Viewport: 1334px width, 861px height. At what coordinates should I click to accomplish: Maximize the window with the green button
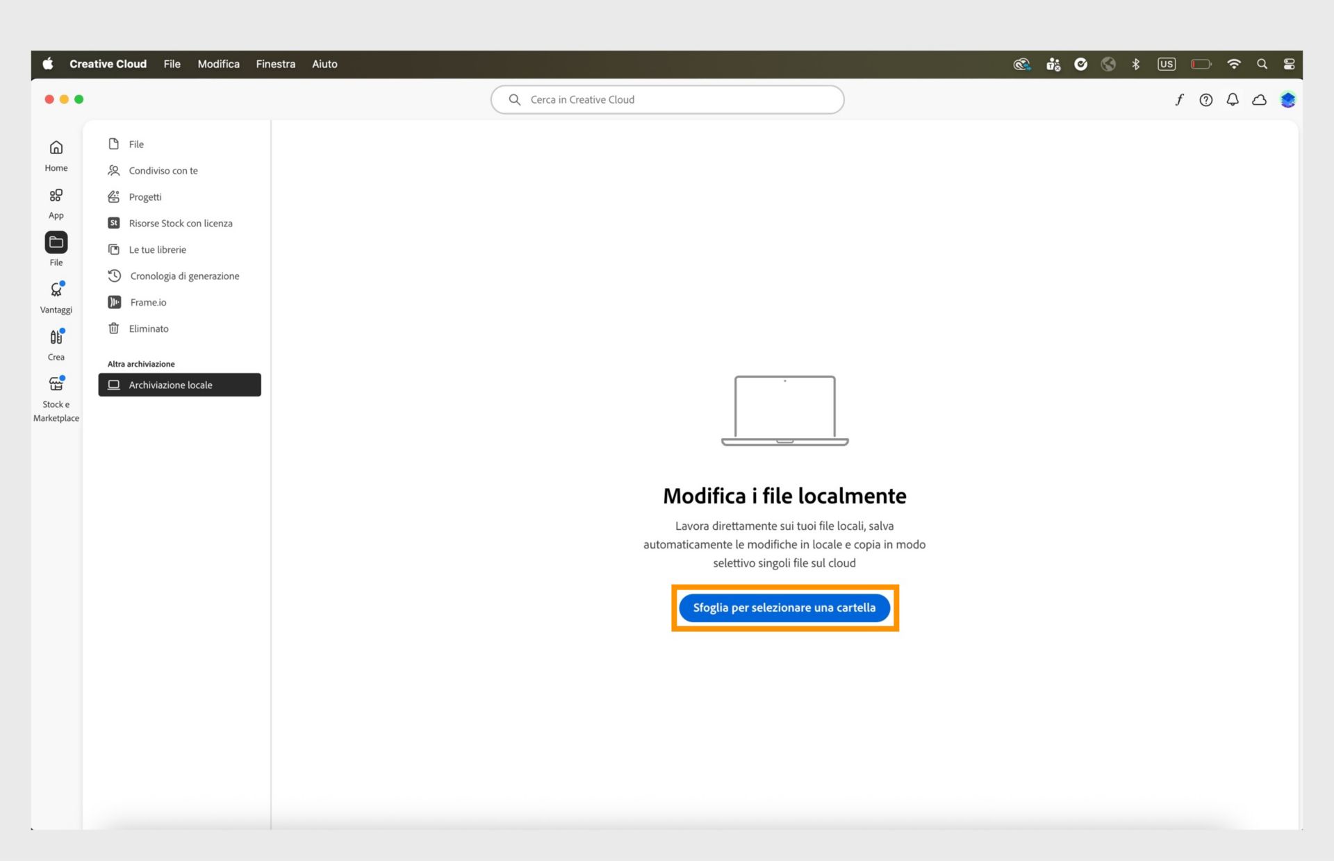tap(79, 99)
